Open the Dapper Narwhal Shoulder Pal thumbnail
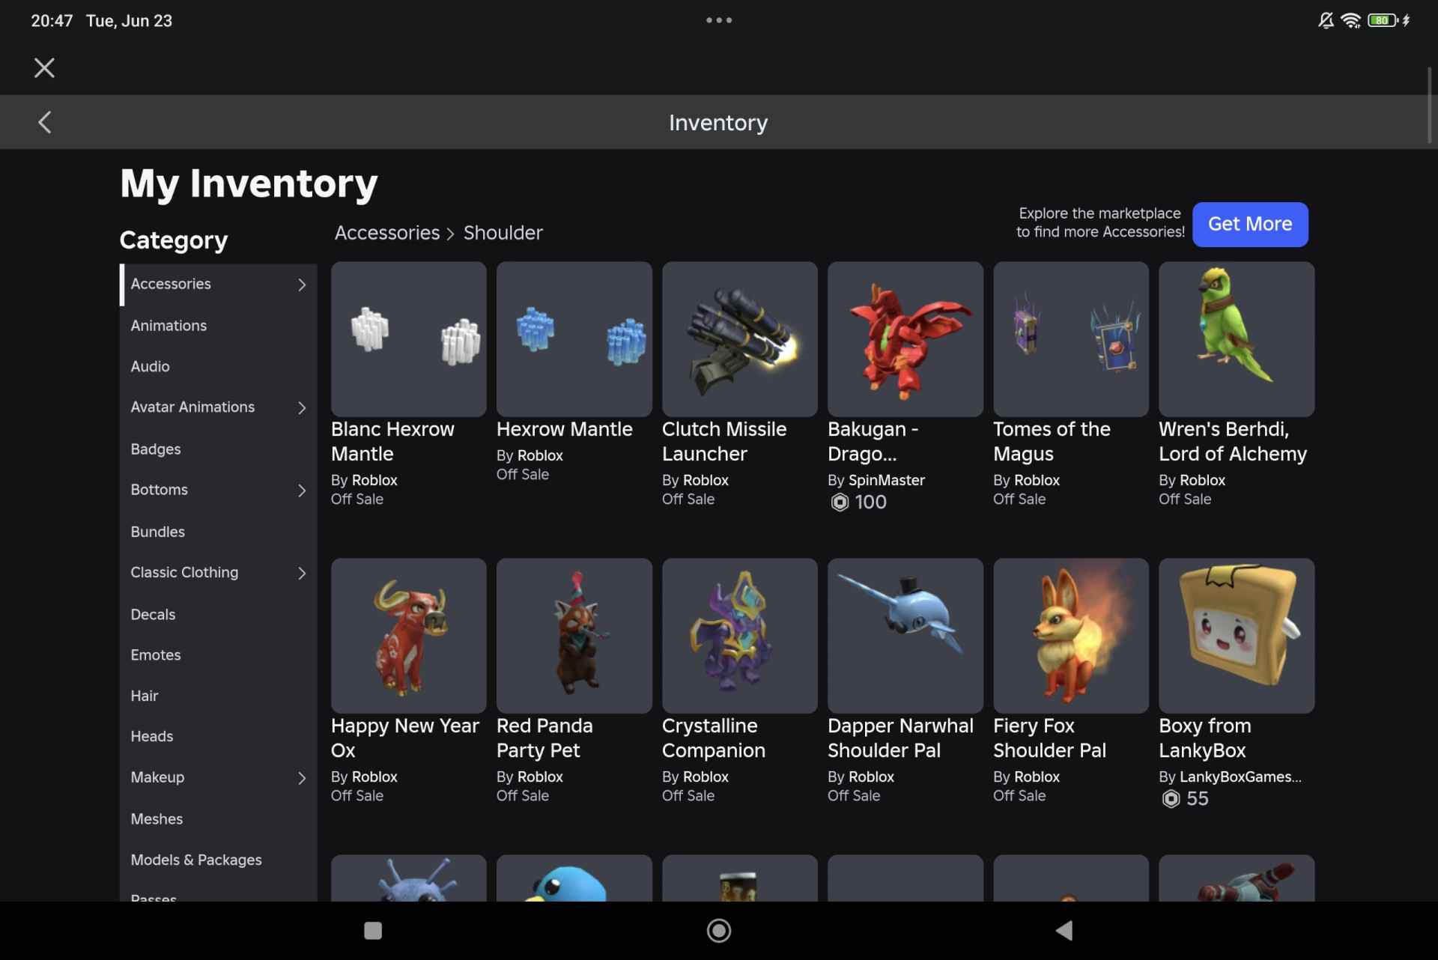The width and height of the screenshot is (1438, 960). tap(905, 635)
